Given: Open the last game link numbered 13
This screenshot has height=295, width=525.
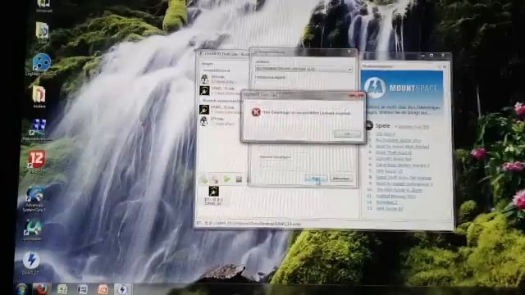Looking at the screenshot, I should (389, 208).
